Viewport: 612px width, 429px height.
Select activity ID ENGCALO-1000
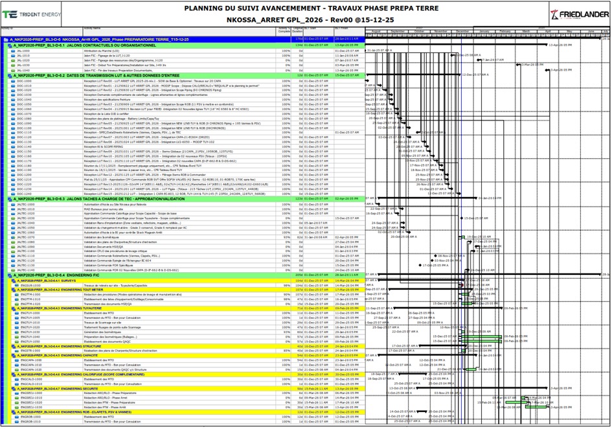(31, 379)
